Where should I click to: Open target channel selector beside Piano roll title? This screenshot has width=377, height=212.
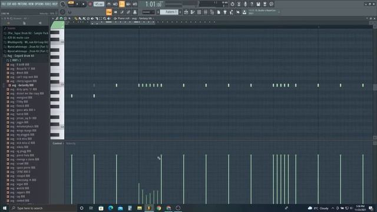(x=115, y=18)
